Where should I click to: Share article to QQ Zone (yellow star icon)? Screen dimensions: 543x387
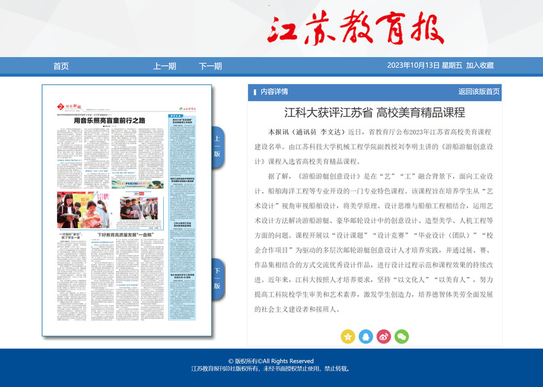pos(347,336)
